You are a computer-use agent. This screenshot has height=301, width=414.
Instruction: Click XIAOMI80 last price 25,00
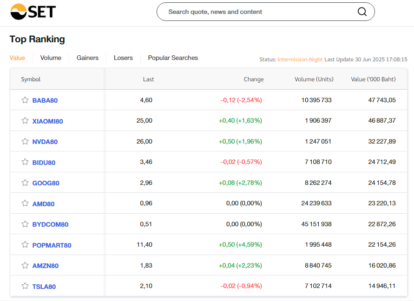145,121
